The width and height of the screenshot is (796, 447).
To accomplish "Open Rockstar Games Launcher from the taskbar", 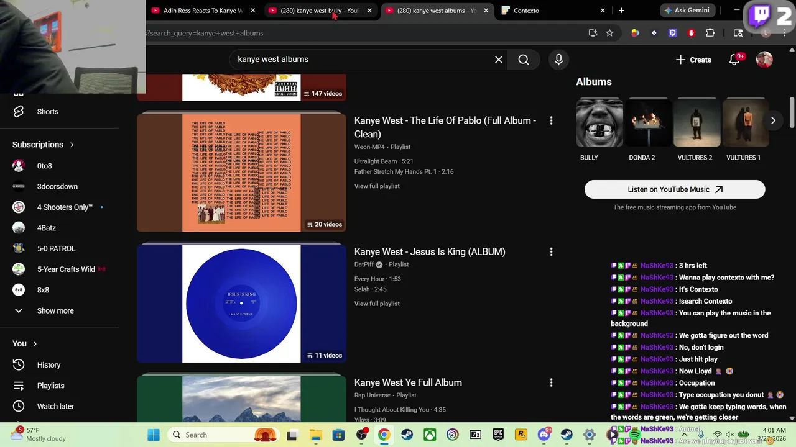I will (521, 435).
